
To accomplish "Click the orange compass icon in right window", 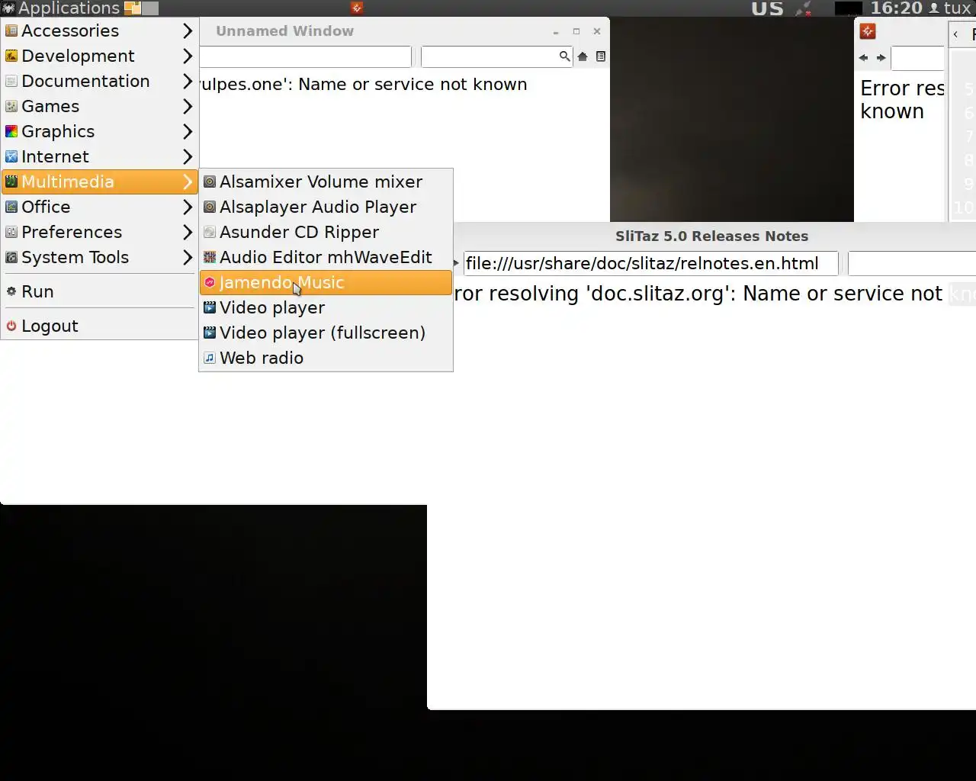I will [x=868, y=31].
